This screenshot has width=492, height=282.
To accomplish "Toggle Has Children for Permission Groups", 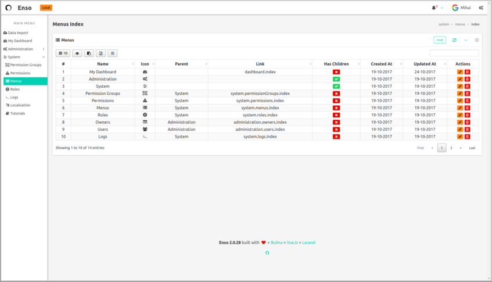I will tap(336, 94).
